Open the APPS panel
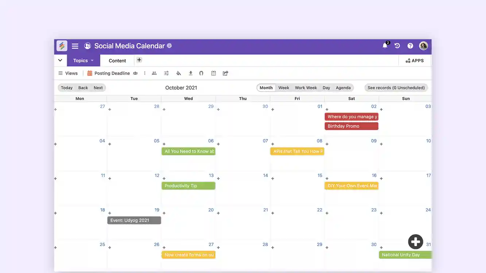486x273 pixels. point(415,60)
